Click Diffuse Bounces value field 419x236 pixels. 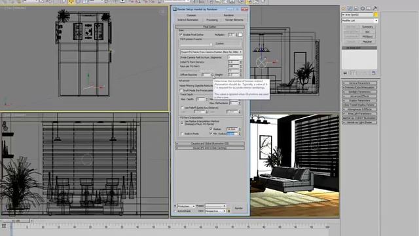[206, 75]
